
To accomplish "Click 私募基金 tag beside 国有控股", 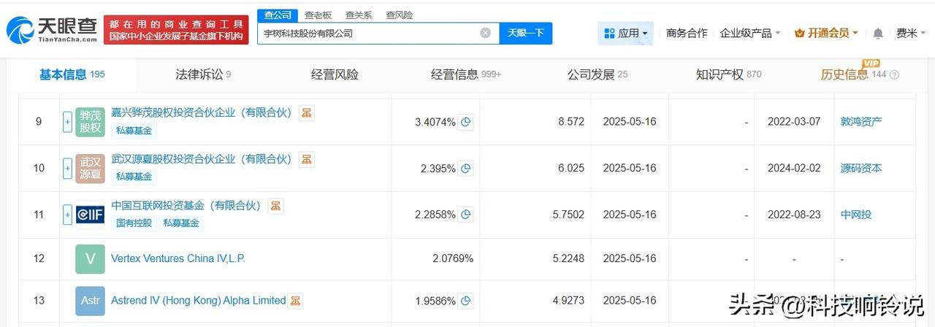I will point(181,223).
